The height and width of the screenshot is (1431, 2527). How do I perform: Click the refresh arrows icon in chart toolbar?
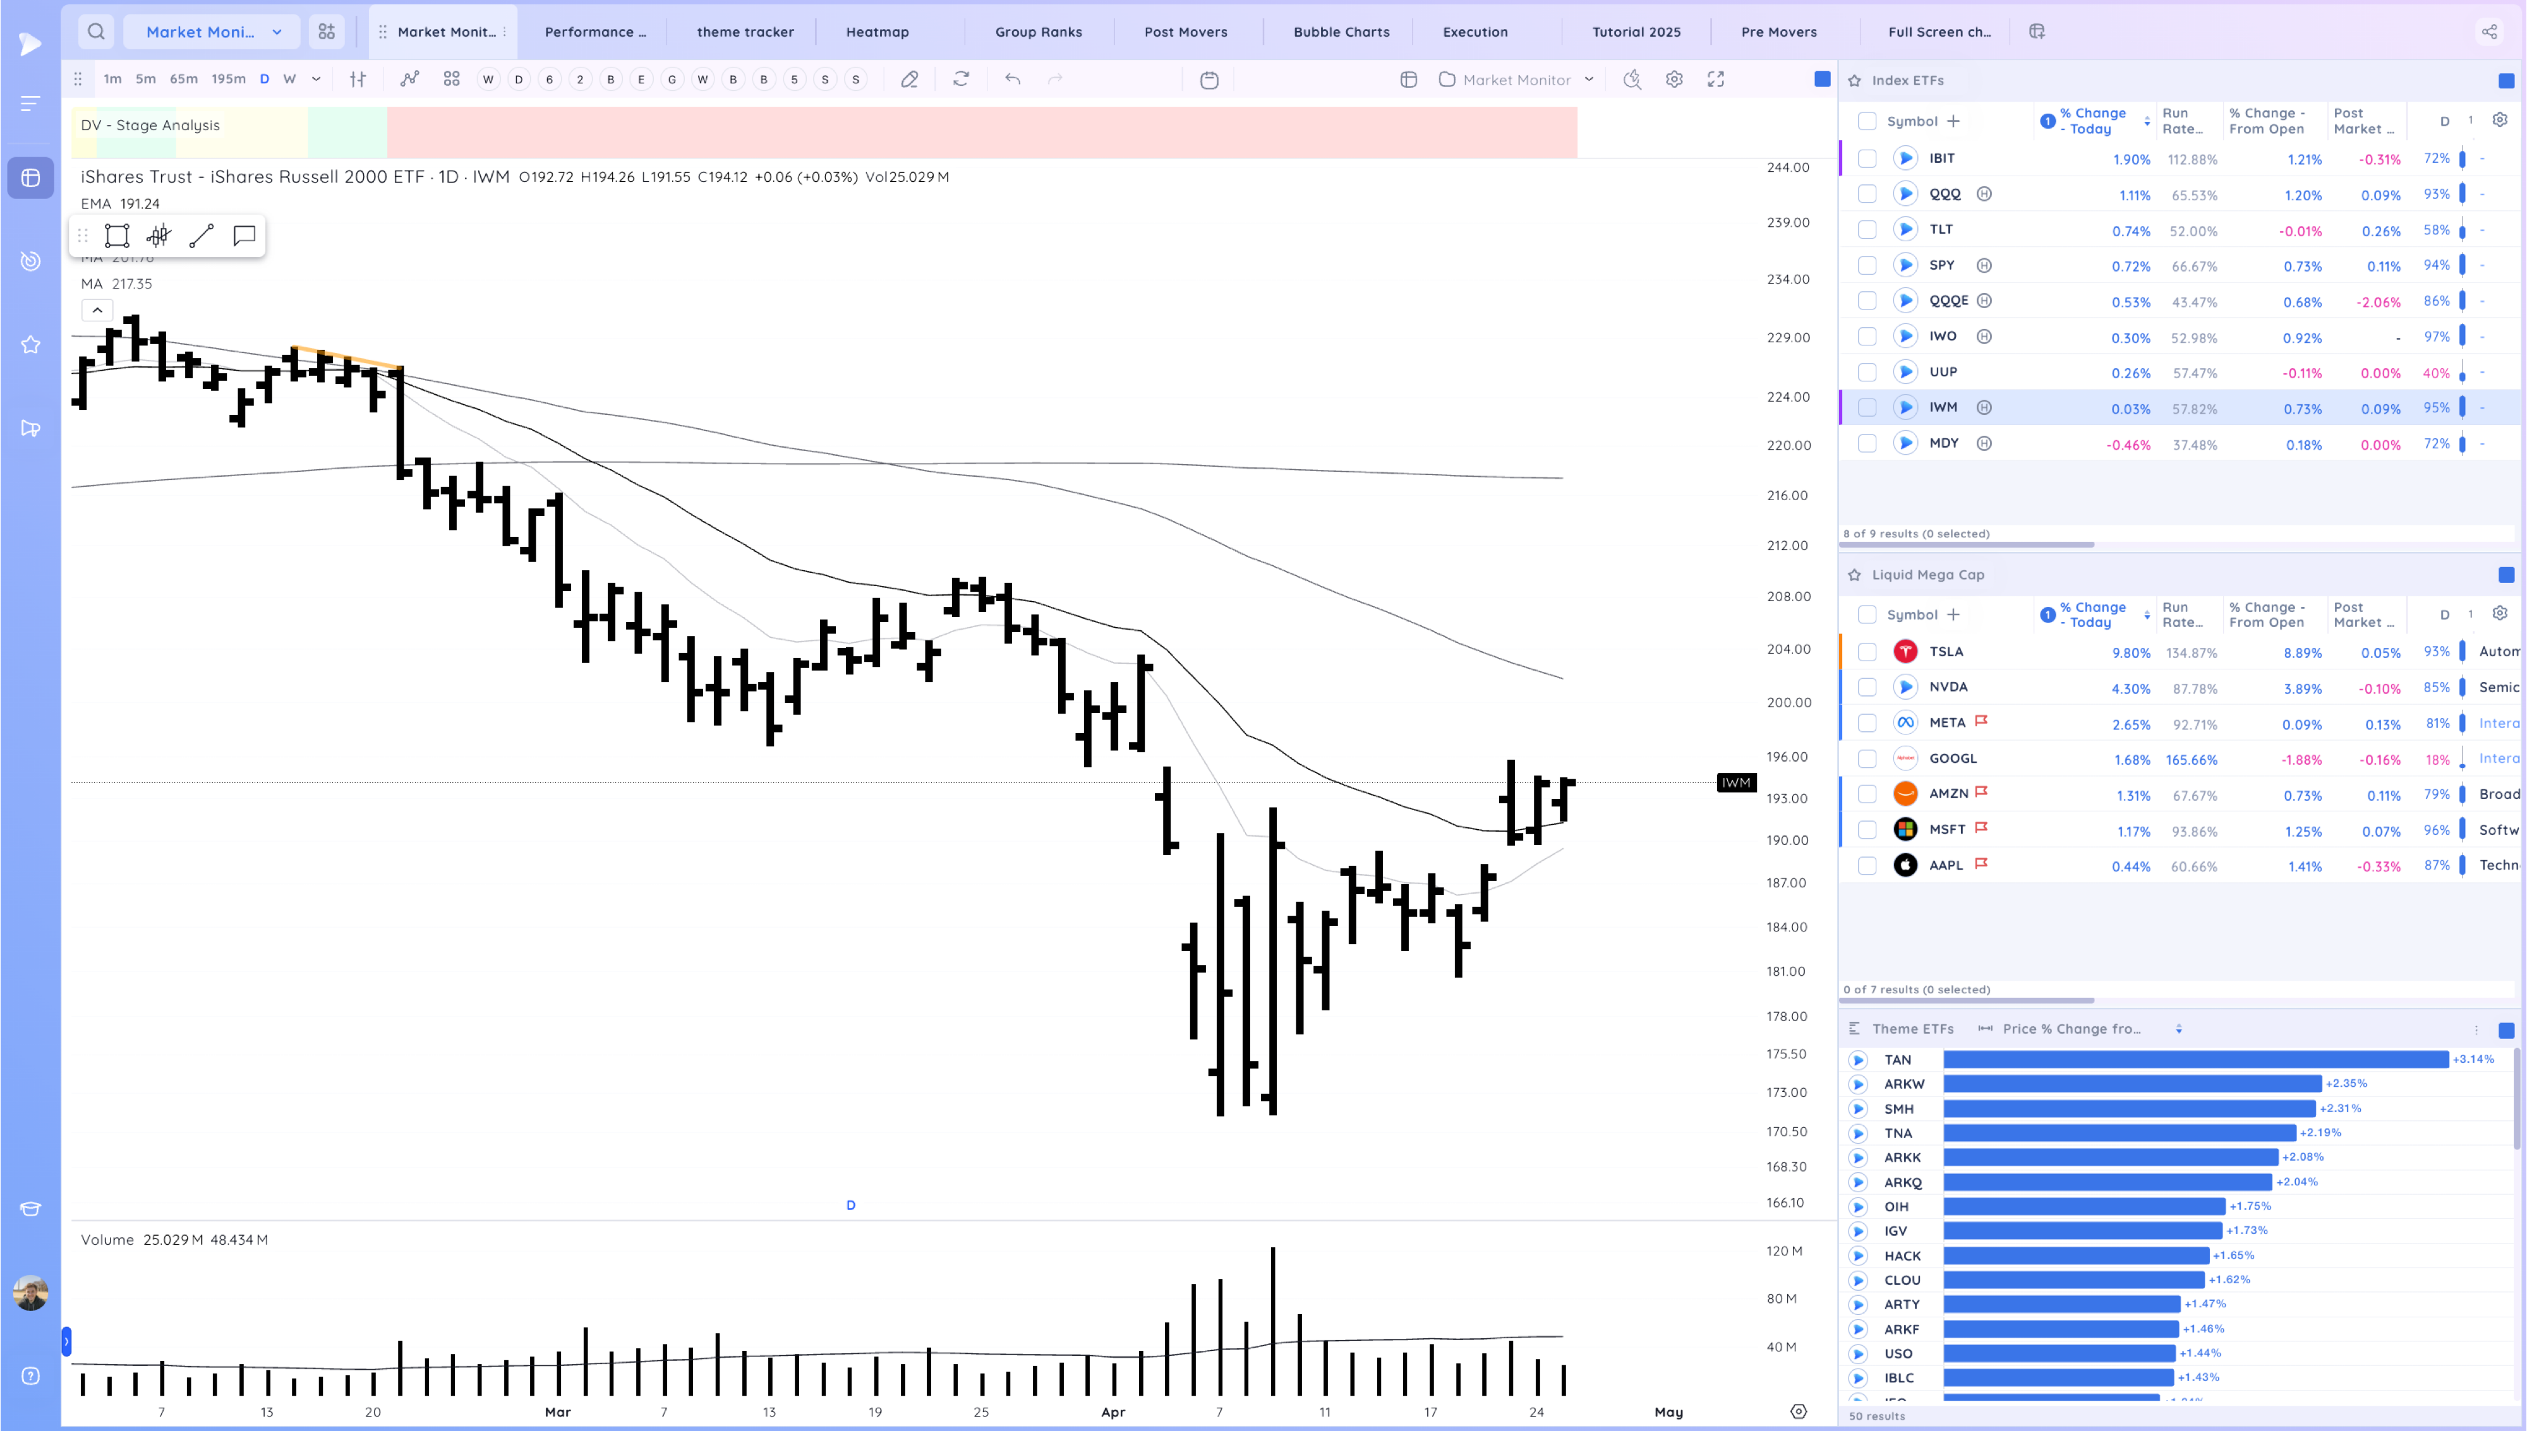pyautogui.click(x=962, y=80)
